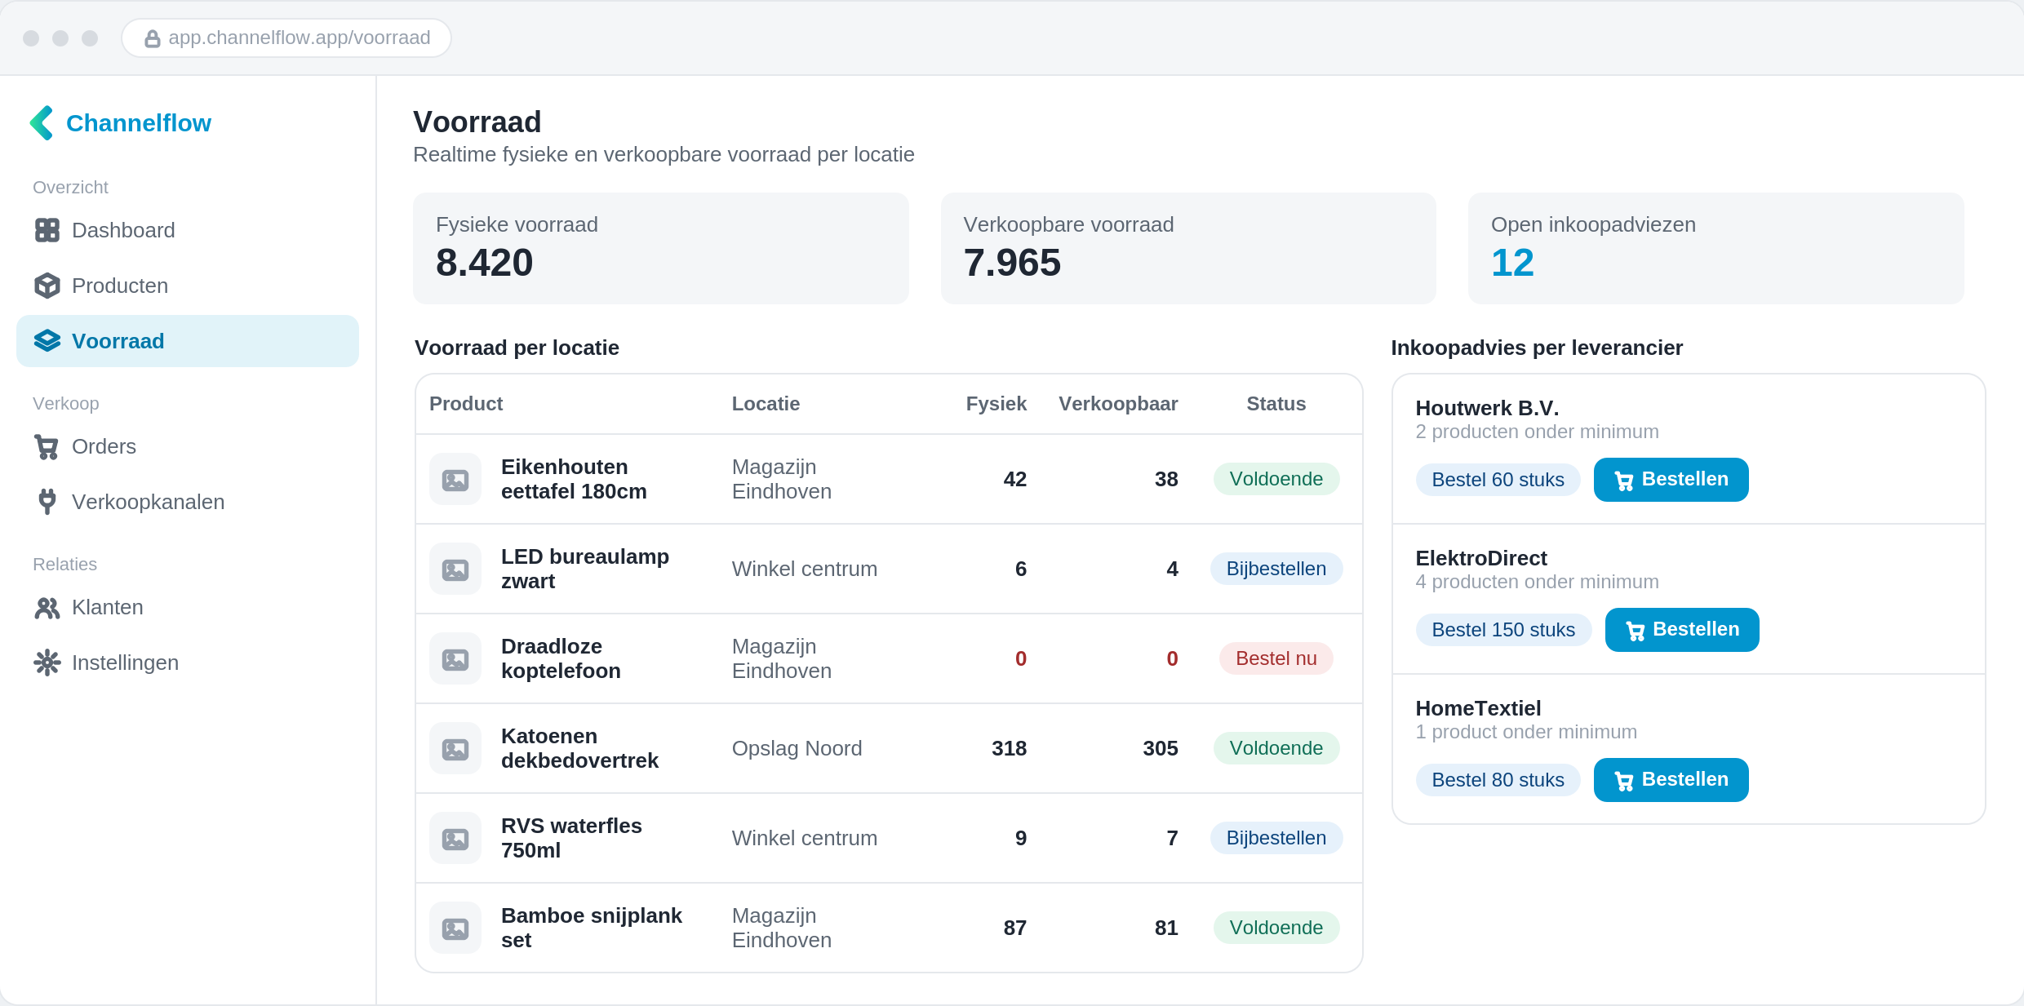This screenshot has height=1006, width=2024.
Task: Click Bestellen for ElektroDirect
Action: click(x=1682, y=630)
